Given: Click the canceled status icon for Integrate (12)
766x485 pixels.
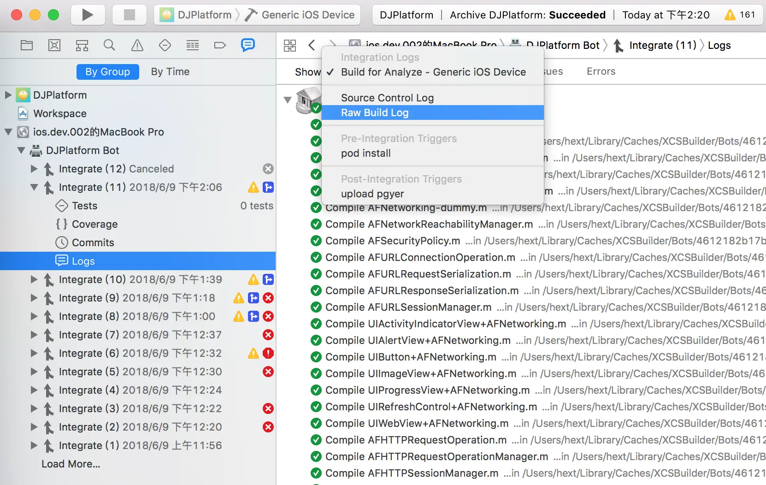Looking at the screenshot, I should (268, 169).
